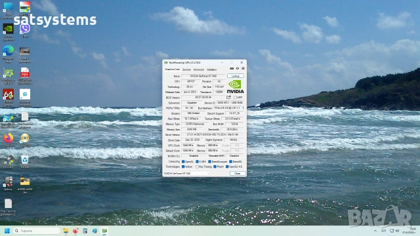Click the taskbar clock and date
This screenshot has height=236, width=420.
[409, 231]
